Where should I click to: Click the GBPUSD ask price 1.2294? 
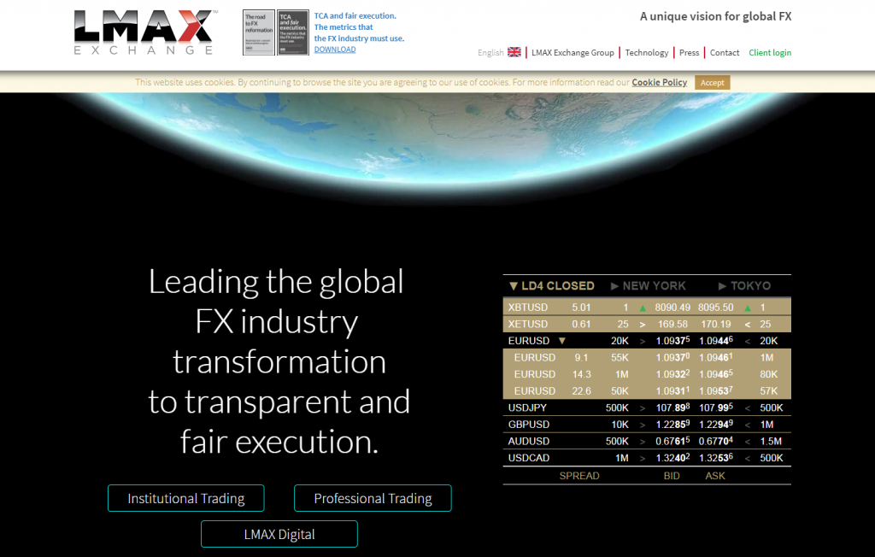click(716, 425)
